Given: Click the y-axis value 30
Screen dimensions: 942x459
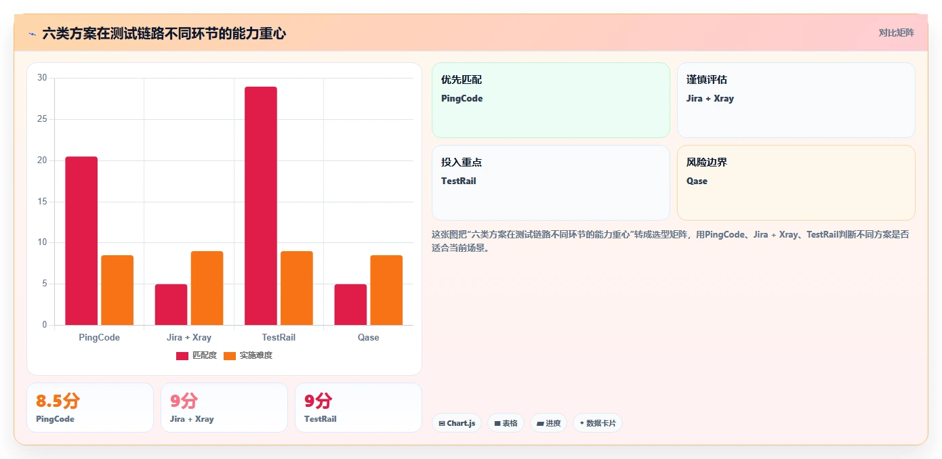Looking at the screenshot, I should (42, 78).
